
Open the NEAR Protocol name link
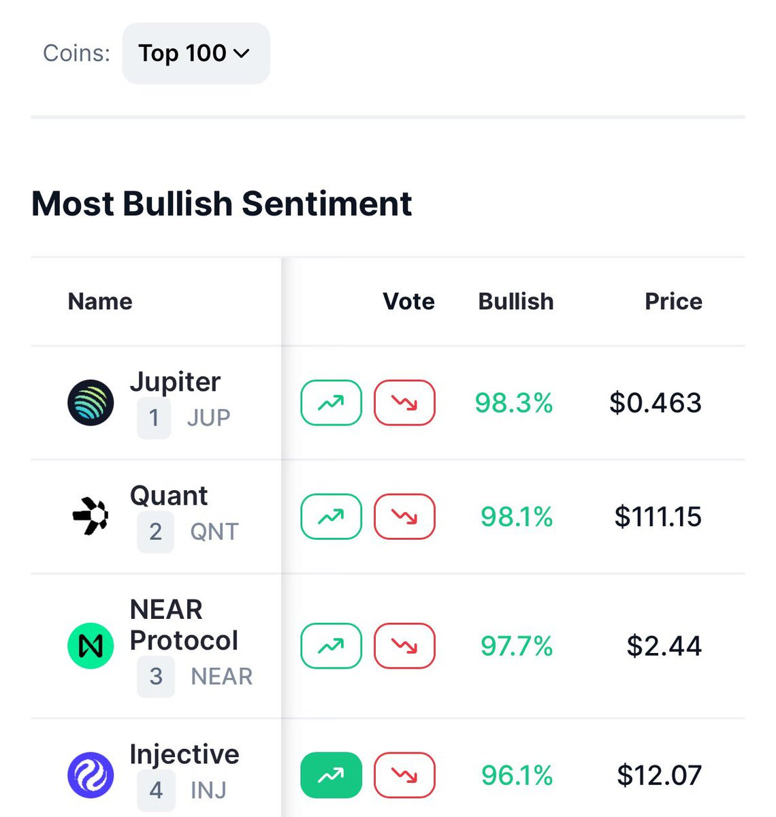click(x=184, y=625)
